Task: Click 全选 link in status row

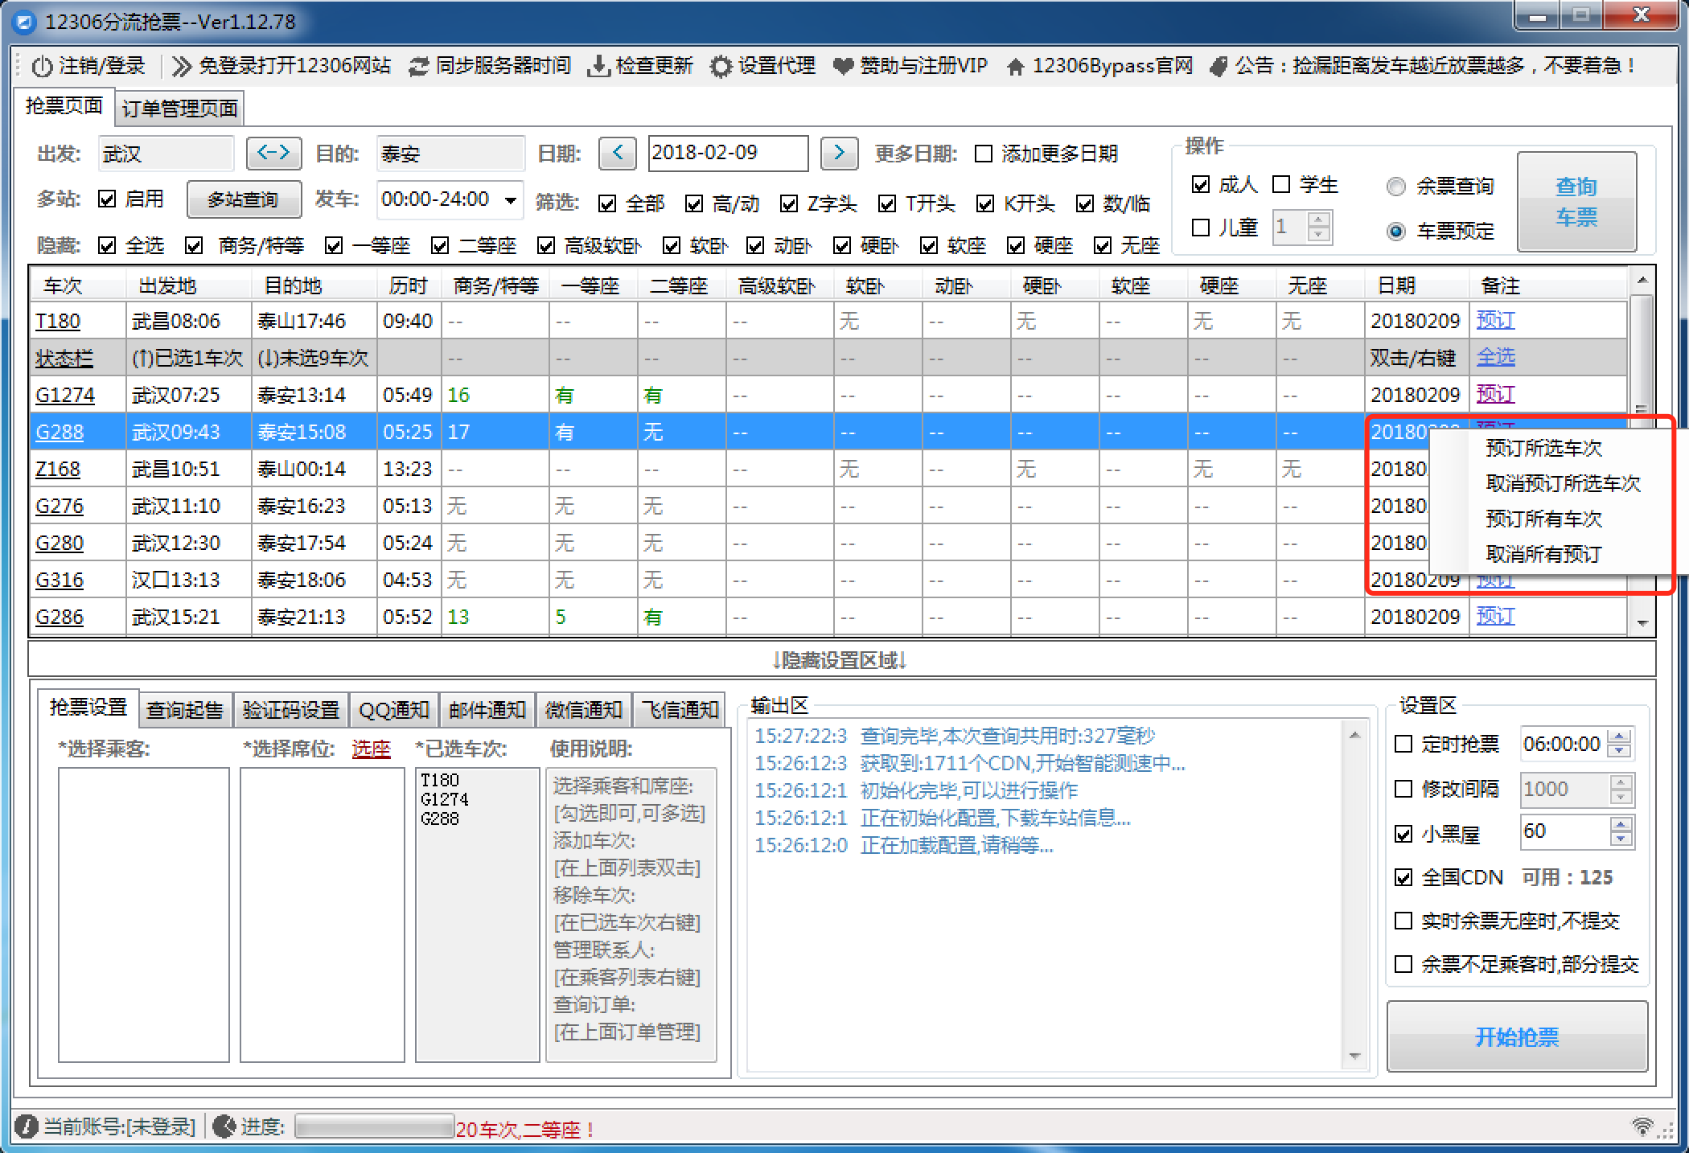Action: [1495, 357]
